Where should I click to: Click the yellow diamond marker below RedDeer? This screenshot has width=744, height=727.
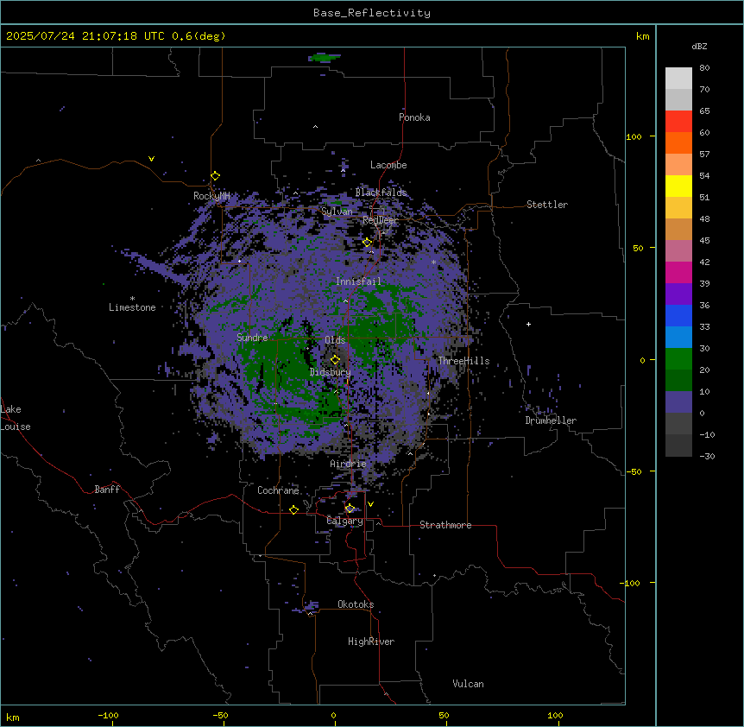(x=367, y=243)
